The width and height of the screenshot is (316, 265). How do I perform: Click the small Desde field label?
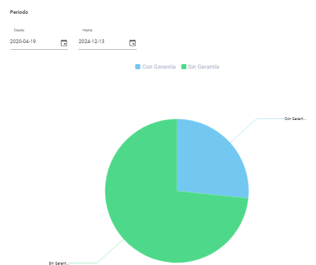point(19,30)
